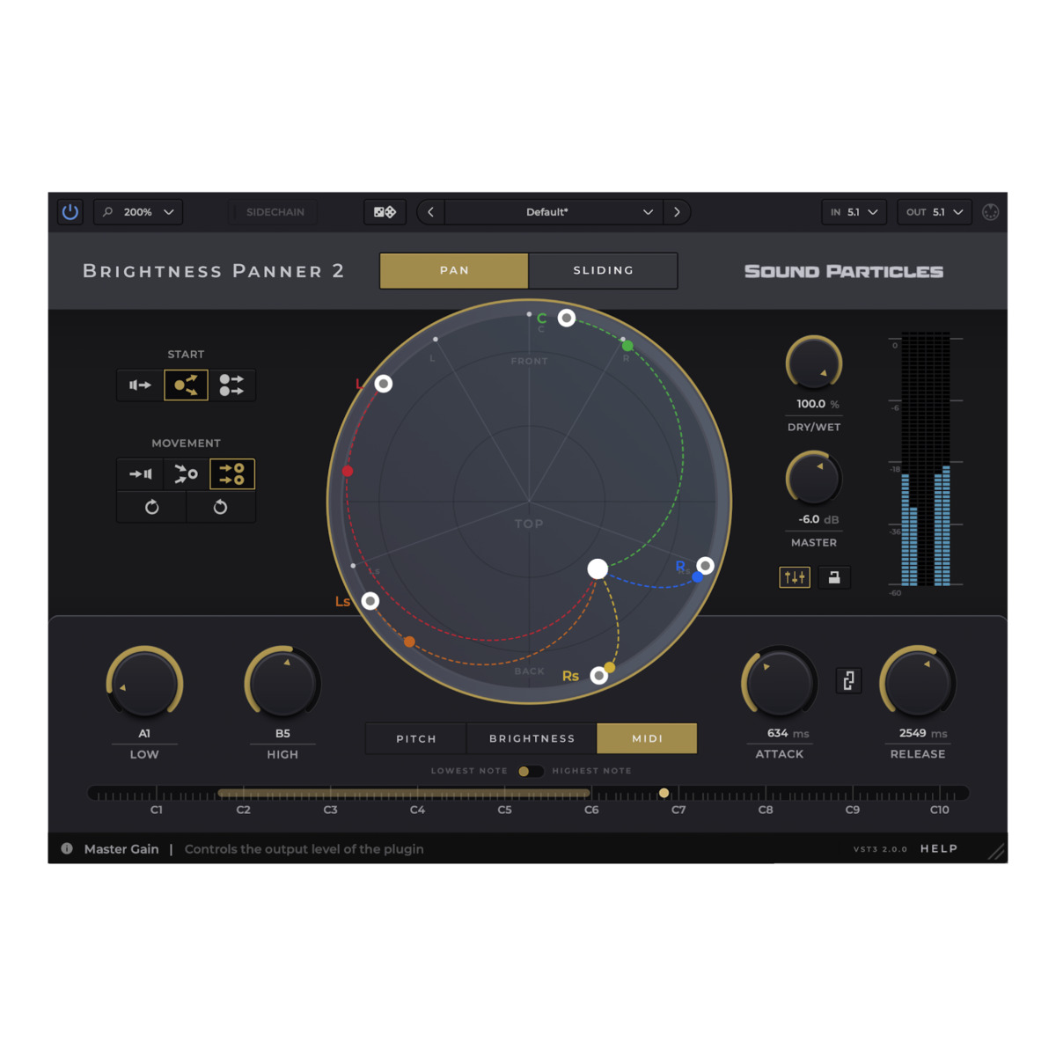Select the PITCH mode tab
Screen dimensions: 1056x1056
(x=416, y=738)
